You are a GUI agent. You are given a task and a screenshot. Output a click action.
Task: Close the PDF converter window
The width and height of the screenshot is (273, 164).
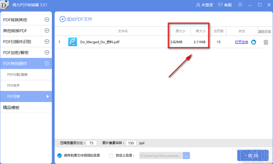point(269,5)
